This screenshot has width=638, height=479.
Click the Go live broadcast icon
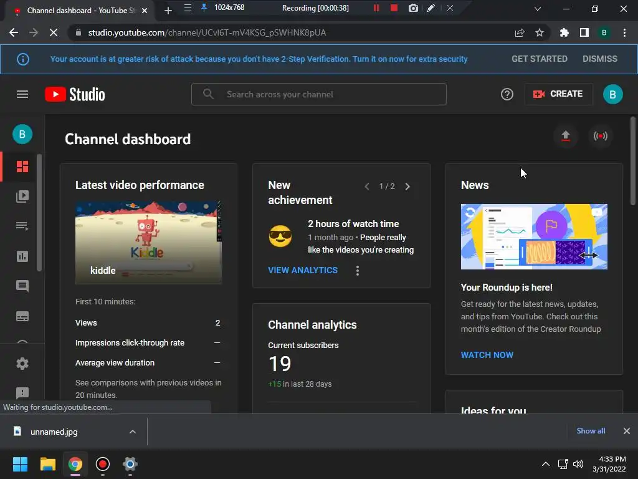point(601,136)
